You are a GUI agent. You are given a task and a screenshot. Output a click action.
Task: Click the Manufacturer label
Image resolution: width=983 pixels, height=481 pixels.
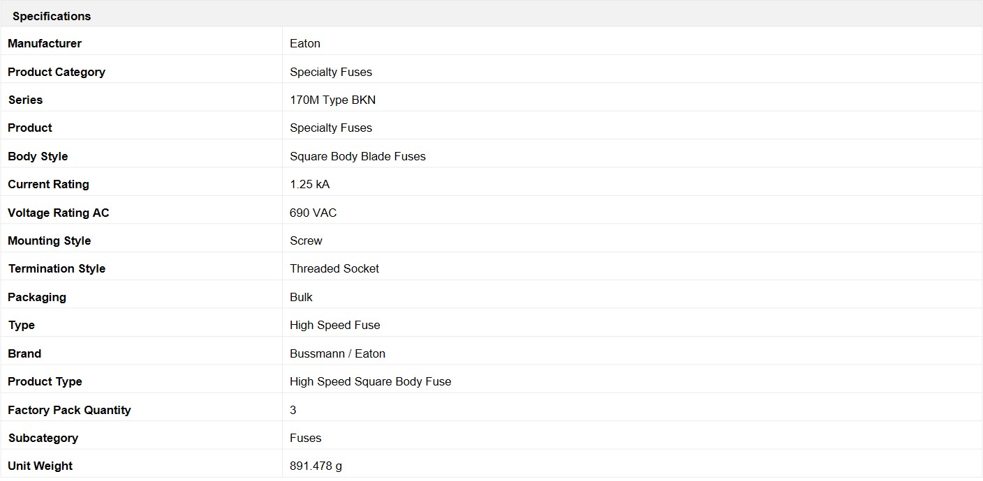click(45, 43)
